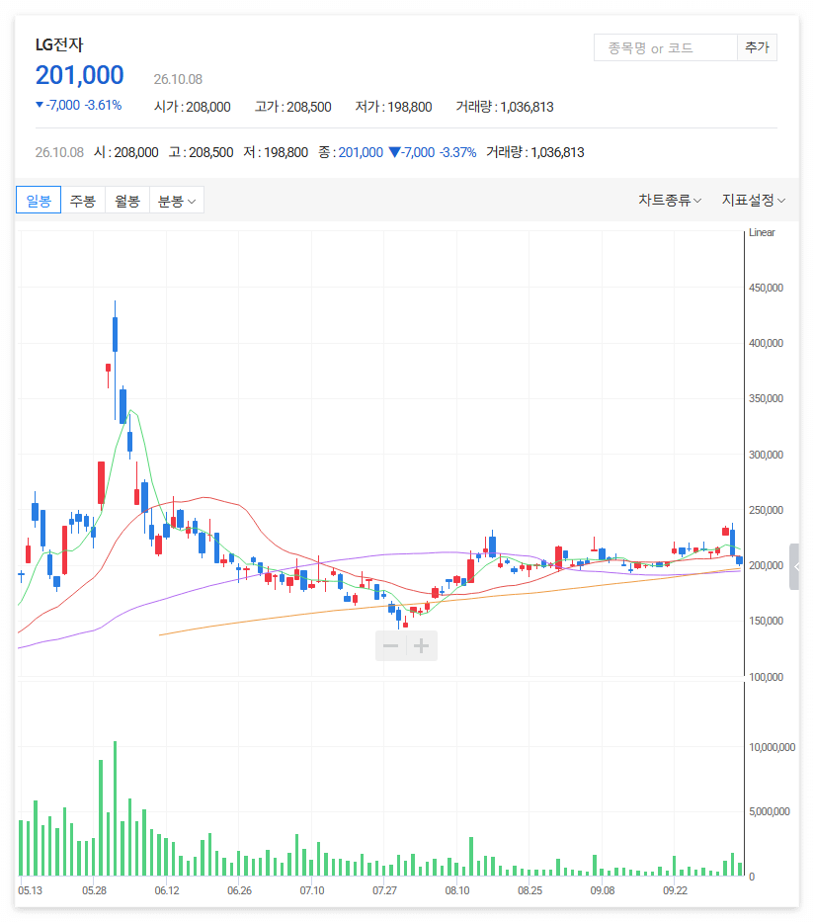This screenshot has height=922, width=814.
Task: Click the 100,000 price axis label
Action: point(766,677)
